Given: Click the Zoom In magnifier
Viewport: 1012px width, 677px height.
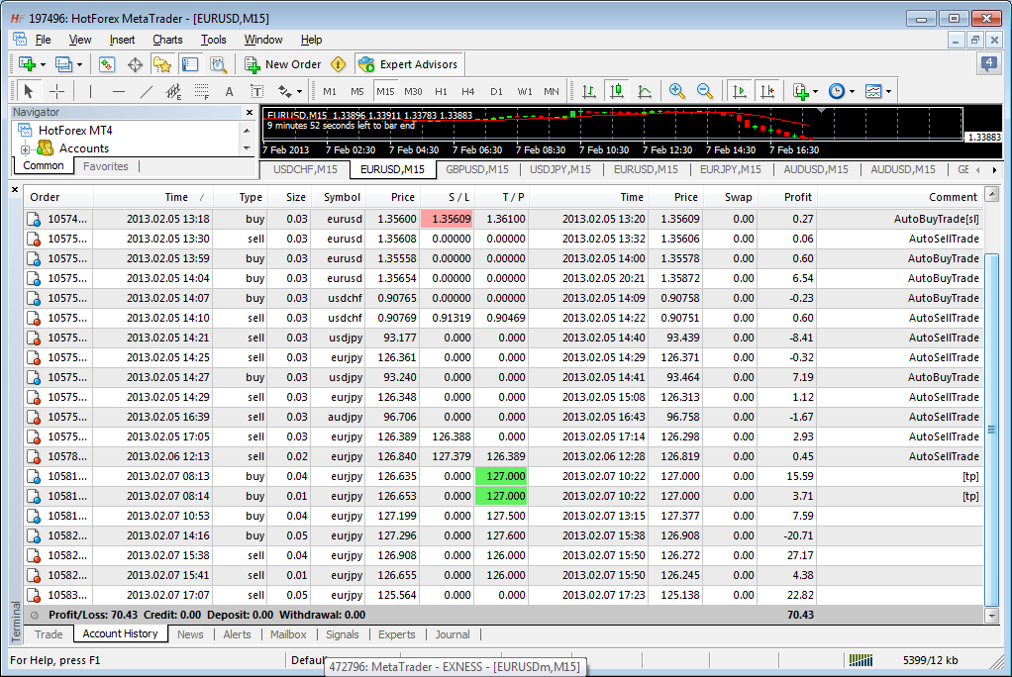Looking at the screenshot, I should (x=677, y=91).
